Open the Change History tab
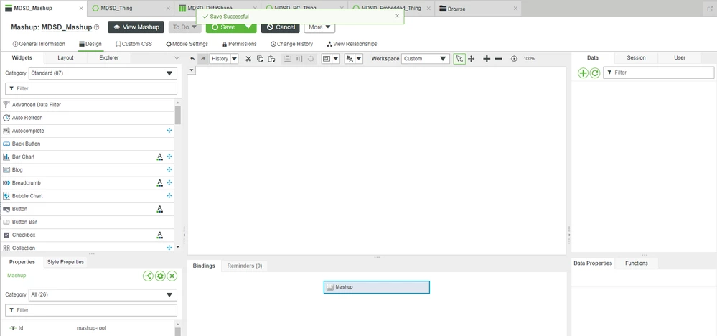 [291, 44]
